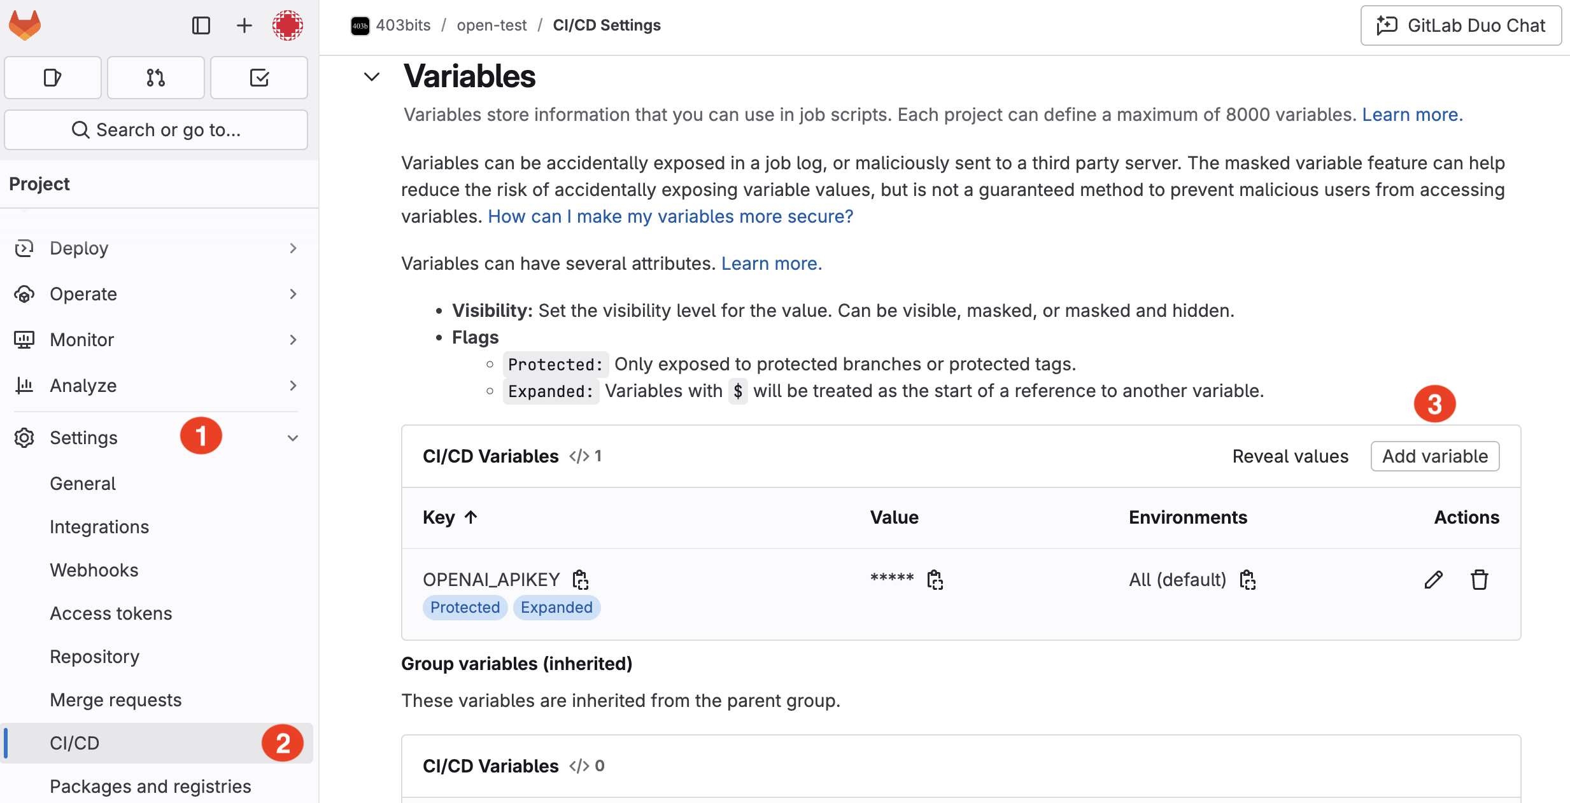Open GitLab Duo Chat
This screenshot has height=803, width=1570.
coord(1461,25)
